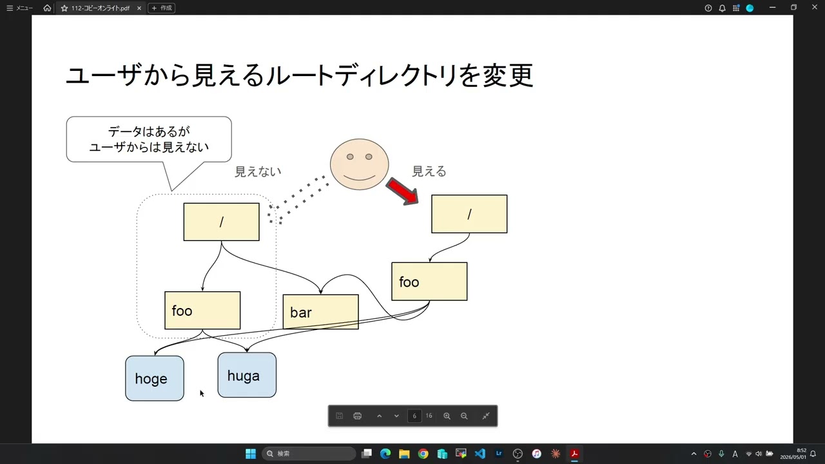Click the Adobe Acrobat taskbar icon
The width and height of the screenshot is (825, 464).
[574, 454]
